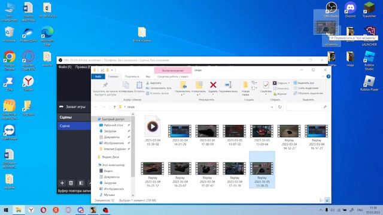The width and height of the screenshot is (383, 215).
Task: Open Roblox Player desktop shortcut
Action: 369,83
